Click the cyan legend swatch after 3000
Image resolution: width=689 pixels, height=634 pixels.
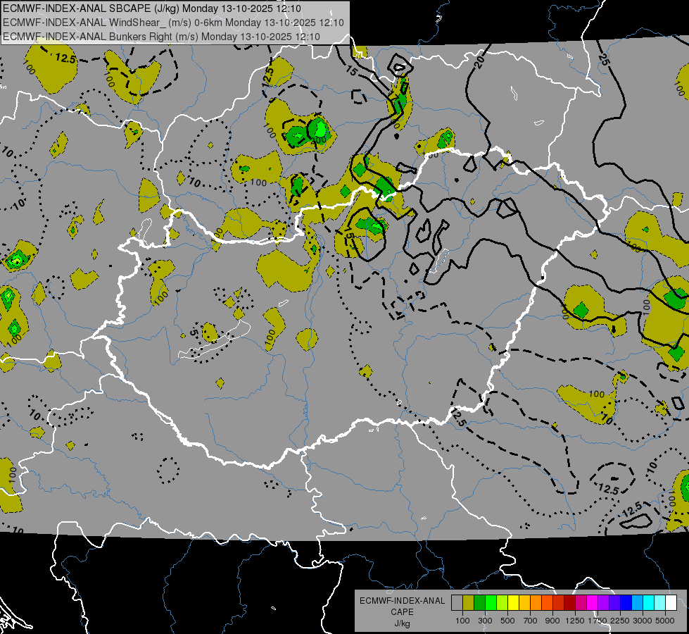click(x=649, y=602)
